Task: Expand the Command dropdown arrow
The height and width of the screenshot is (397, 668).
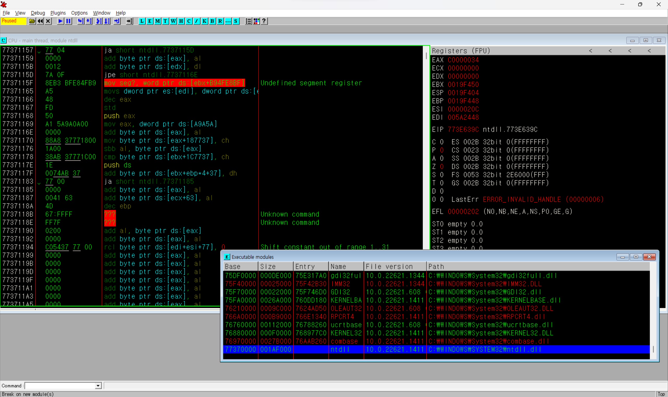Action: click(x=98, y=386)
